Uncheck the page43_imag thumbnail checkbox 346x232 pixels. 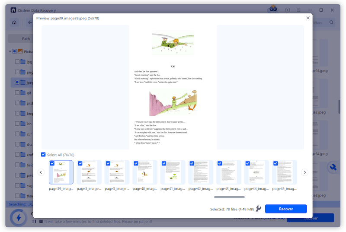[220, 163]
